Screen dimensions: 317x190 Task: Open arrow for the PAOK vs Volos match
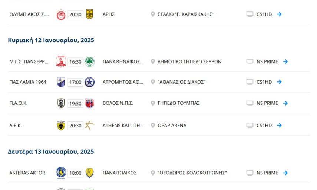(285, 103)
